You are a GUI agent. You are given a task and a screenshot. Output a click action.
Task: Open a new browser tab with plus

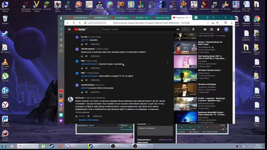click(196, 17)
